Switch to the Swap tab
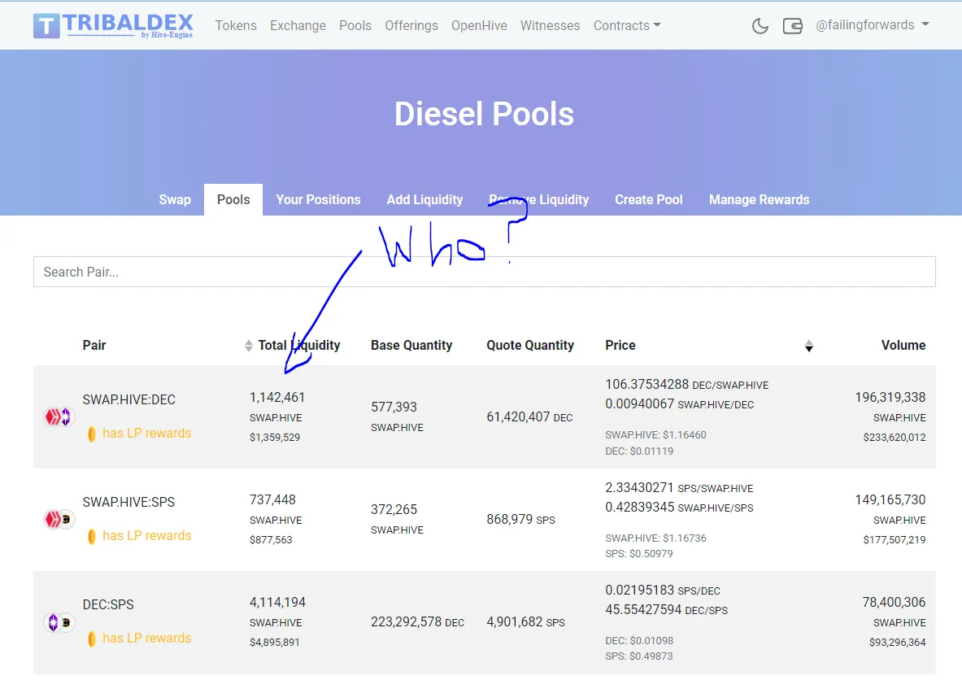Screen dimensions: 962x680 pyautogui.click(x=175, y=199)
